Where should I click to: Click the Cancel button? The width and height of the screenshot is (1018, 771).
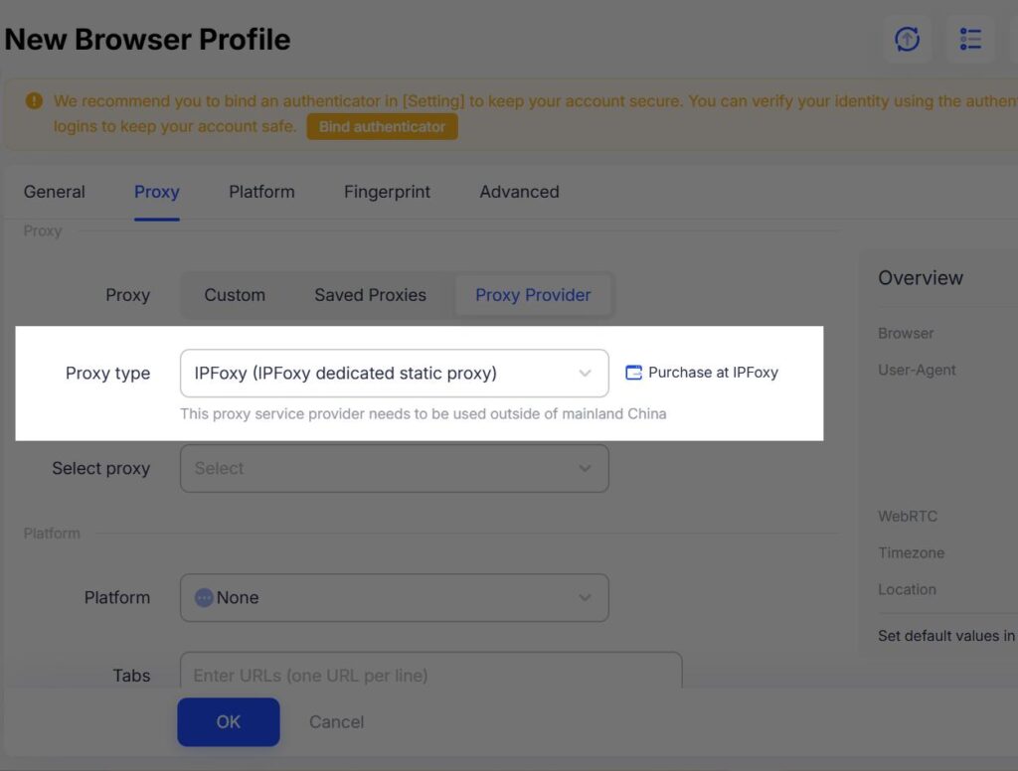point(336,722)
